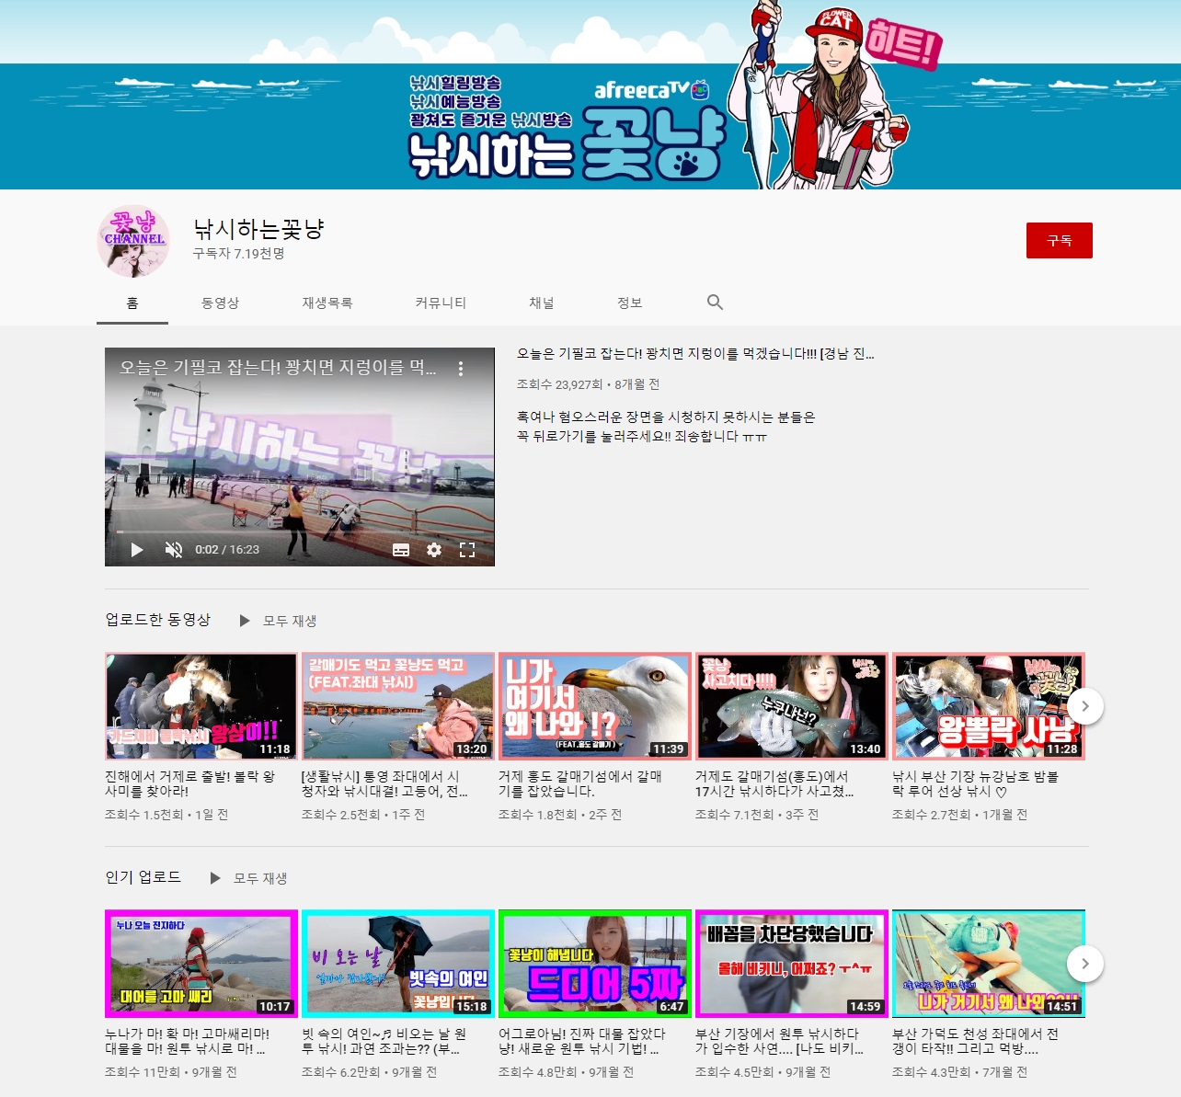Unmute the featured video speaker icon
The width and height of the screenshot is (1181, 1097).
(x=173, y=550)
